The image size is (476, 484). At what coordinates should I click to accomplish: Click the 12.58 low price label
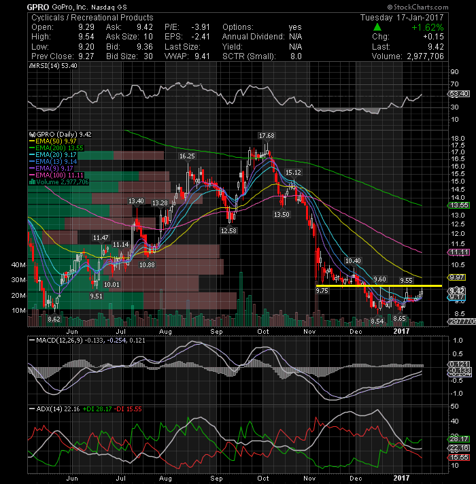(x=228, y=230)
